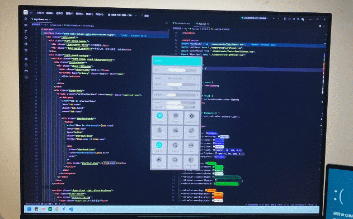
Task: Go back using the title bar left arrow
Action: click(x=274, y=18)
